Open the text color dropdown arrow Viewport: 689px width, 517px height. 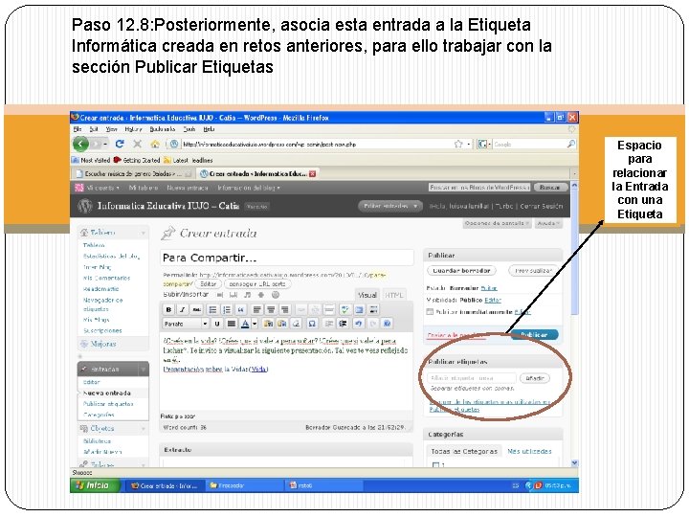255,324
